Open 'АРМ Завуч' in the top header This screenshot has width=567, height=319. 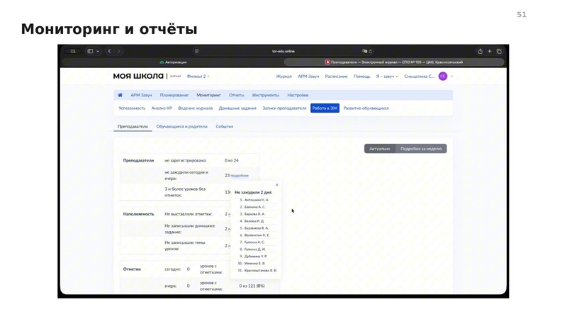(x=308, y=77)
